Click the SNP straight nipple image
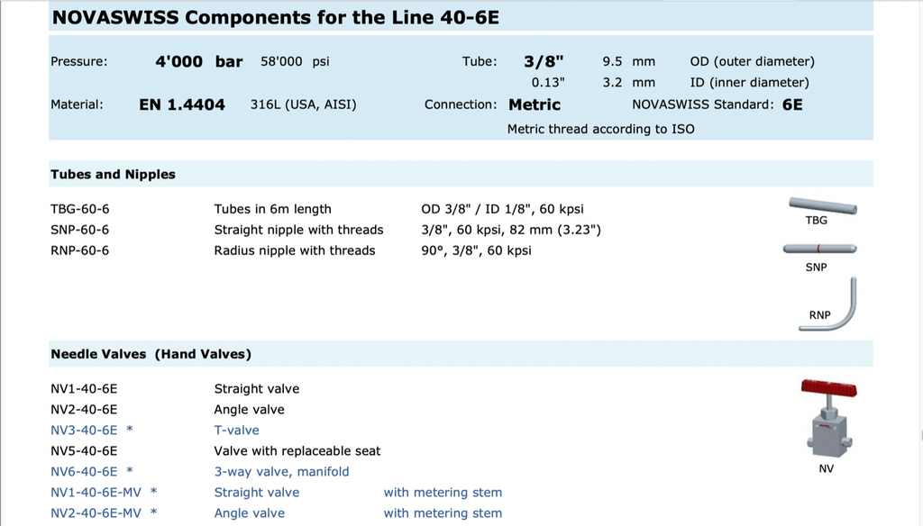923x526 pixels. tap(819, 249)
